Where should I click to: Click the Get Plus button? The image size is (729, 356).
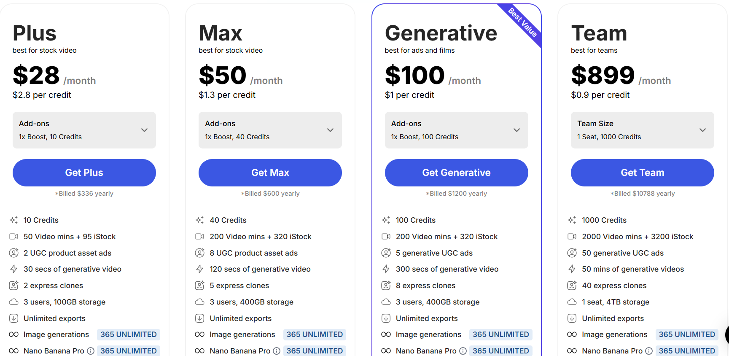point(84,173)
